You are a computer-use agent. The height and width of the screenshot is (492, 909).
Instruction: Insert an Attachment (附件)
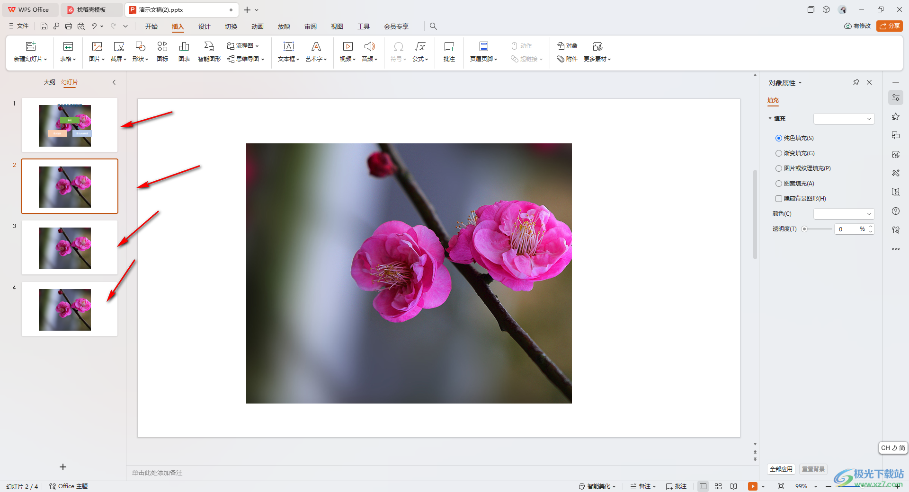coord(567,59)
